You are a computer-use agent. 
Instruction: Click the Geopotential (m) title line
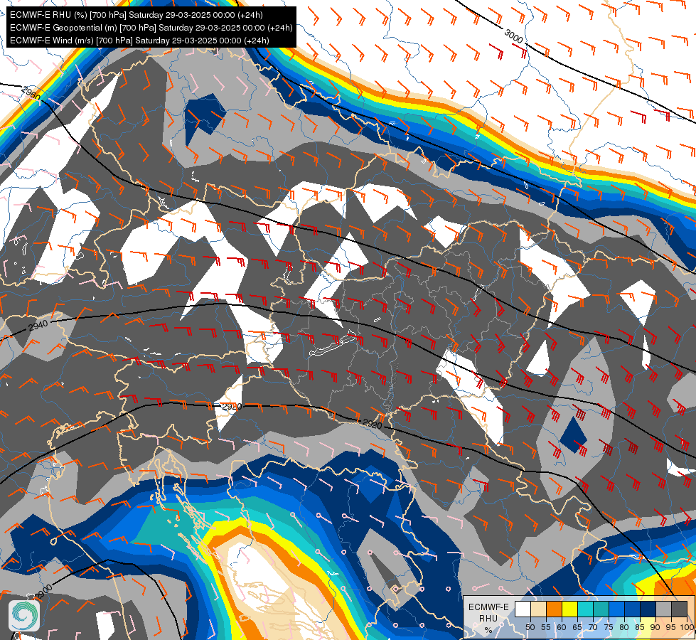click(x=151, y=28)
